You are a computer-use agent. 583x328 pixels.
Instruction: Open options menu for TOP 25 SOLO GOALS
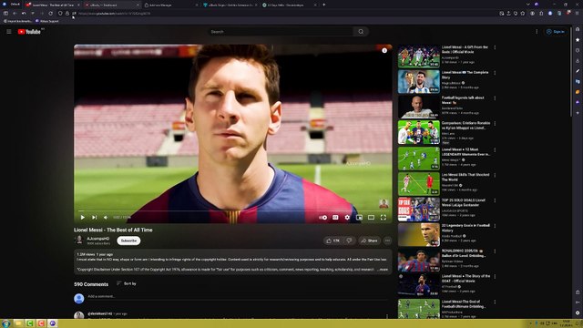pyautogui.click(x=495, y=200)
